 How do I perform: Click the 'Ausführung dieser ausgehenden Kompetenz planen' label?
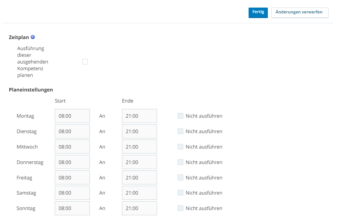click(x=33, y=62)
